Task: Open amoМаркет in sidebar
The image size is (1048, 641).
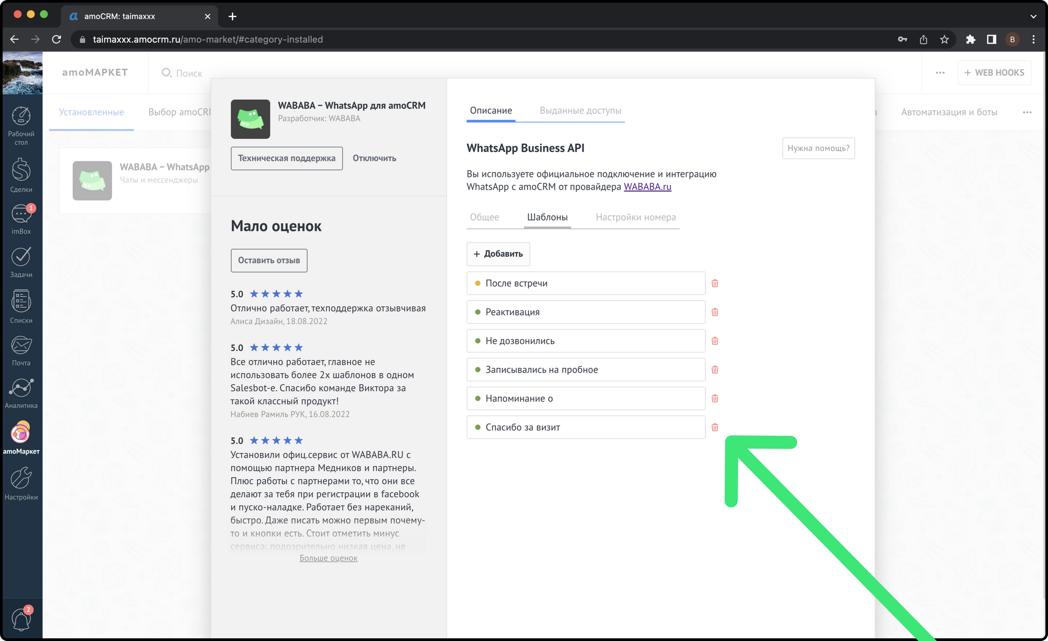Action: [x=21, y=438]
